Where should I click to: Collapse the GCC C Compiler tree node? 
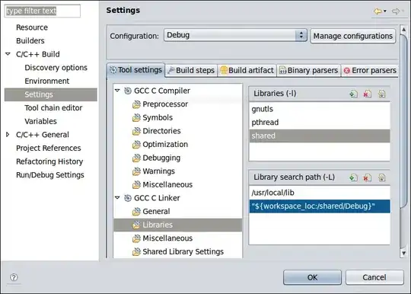[x=117, y=91]
